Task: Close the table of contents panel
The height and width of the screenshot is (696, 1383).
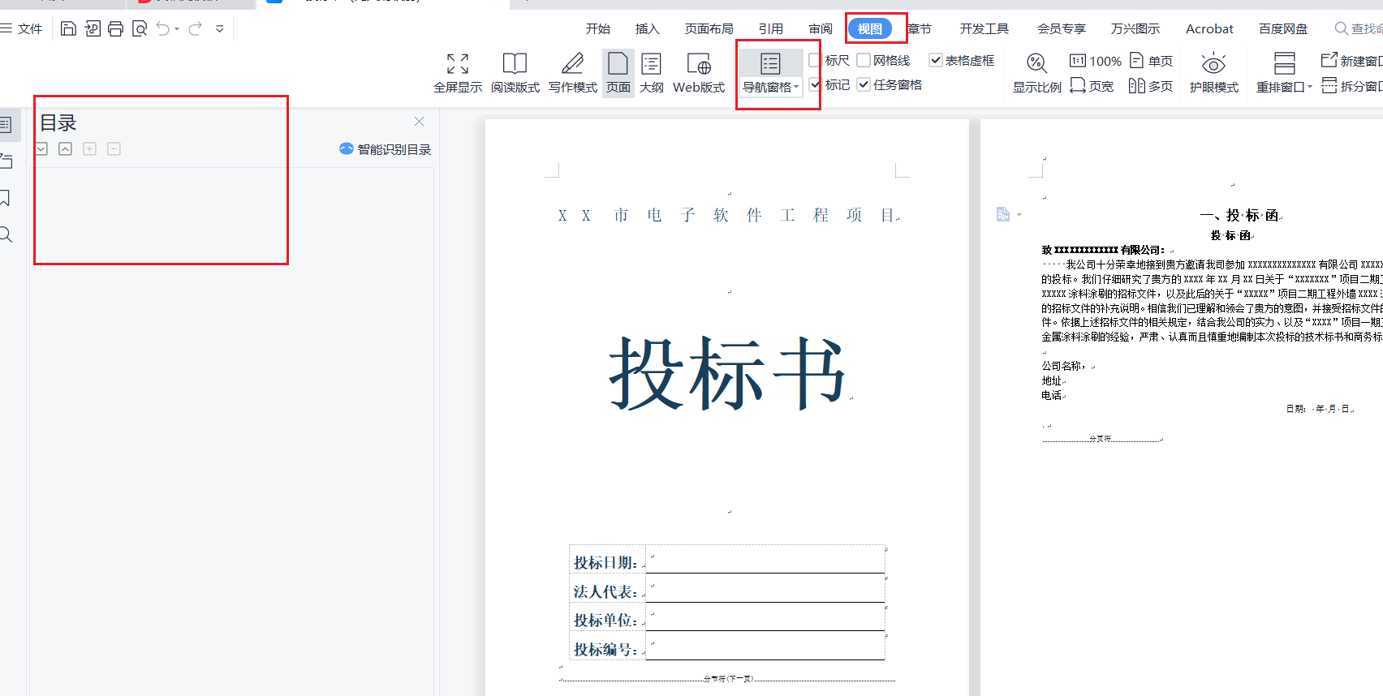Action: pyautogui.click(x=419, y=122)
